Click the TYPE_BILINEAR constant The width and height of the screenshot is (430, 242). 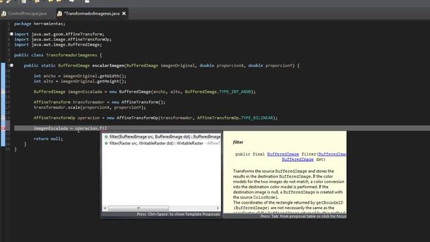click(257, 118)
